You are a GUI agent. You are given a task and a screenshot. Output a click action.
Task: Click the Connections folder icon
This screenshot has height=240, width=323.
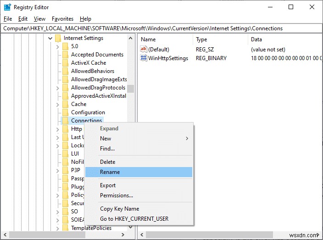(x=65, y=121)
